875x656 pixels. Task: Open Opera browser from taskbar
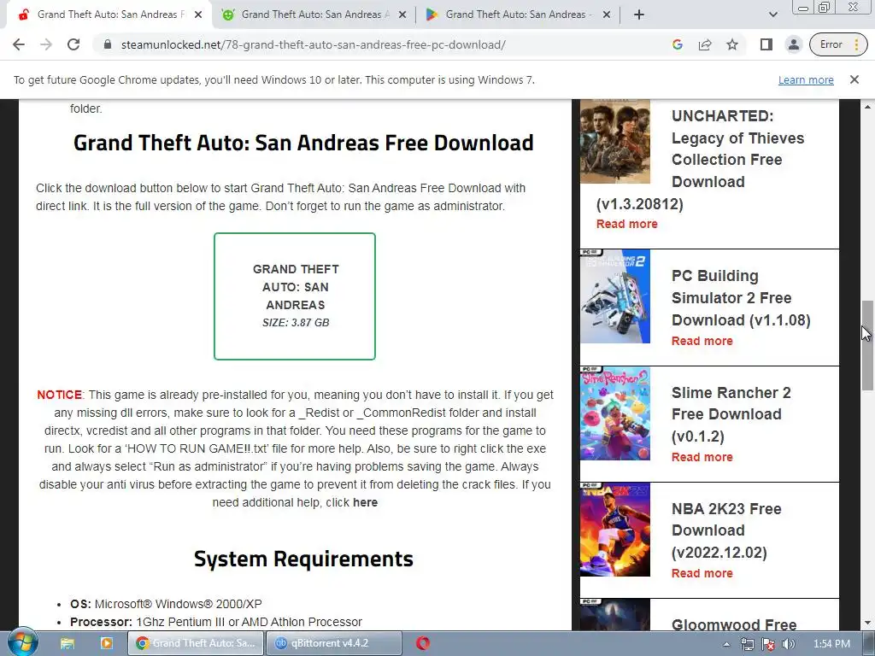[x=423, y=643]
